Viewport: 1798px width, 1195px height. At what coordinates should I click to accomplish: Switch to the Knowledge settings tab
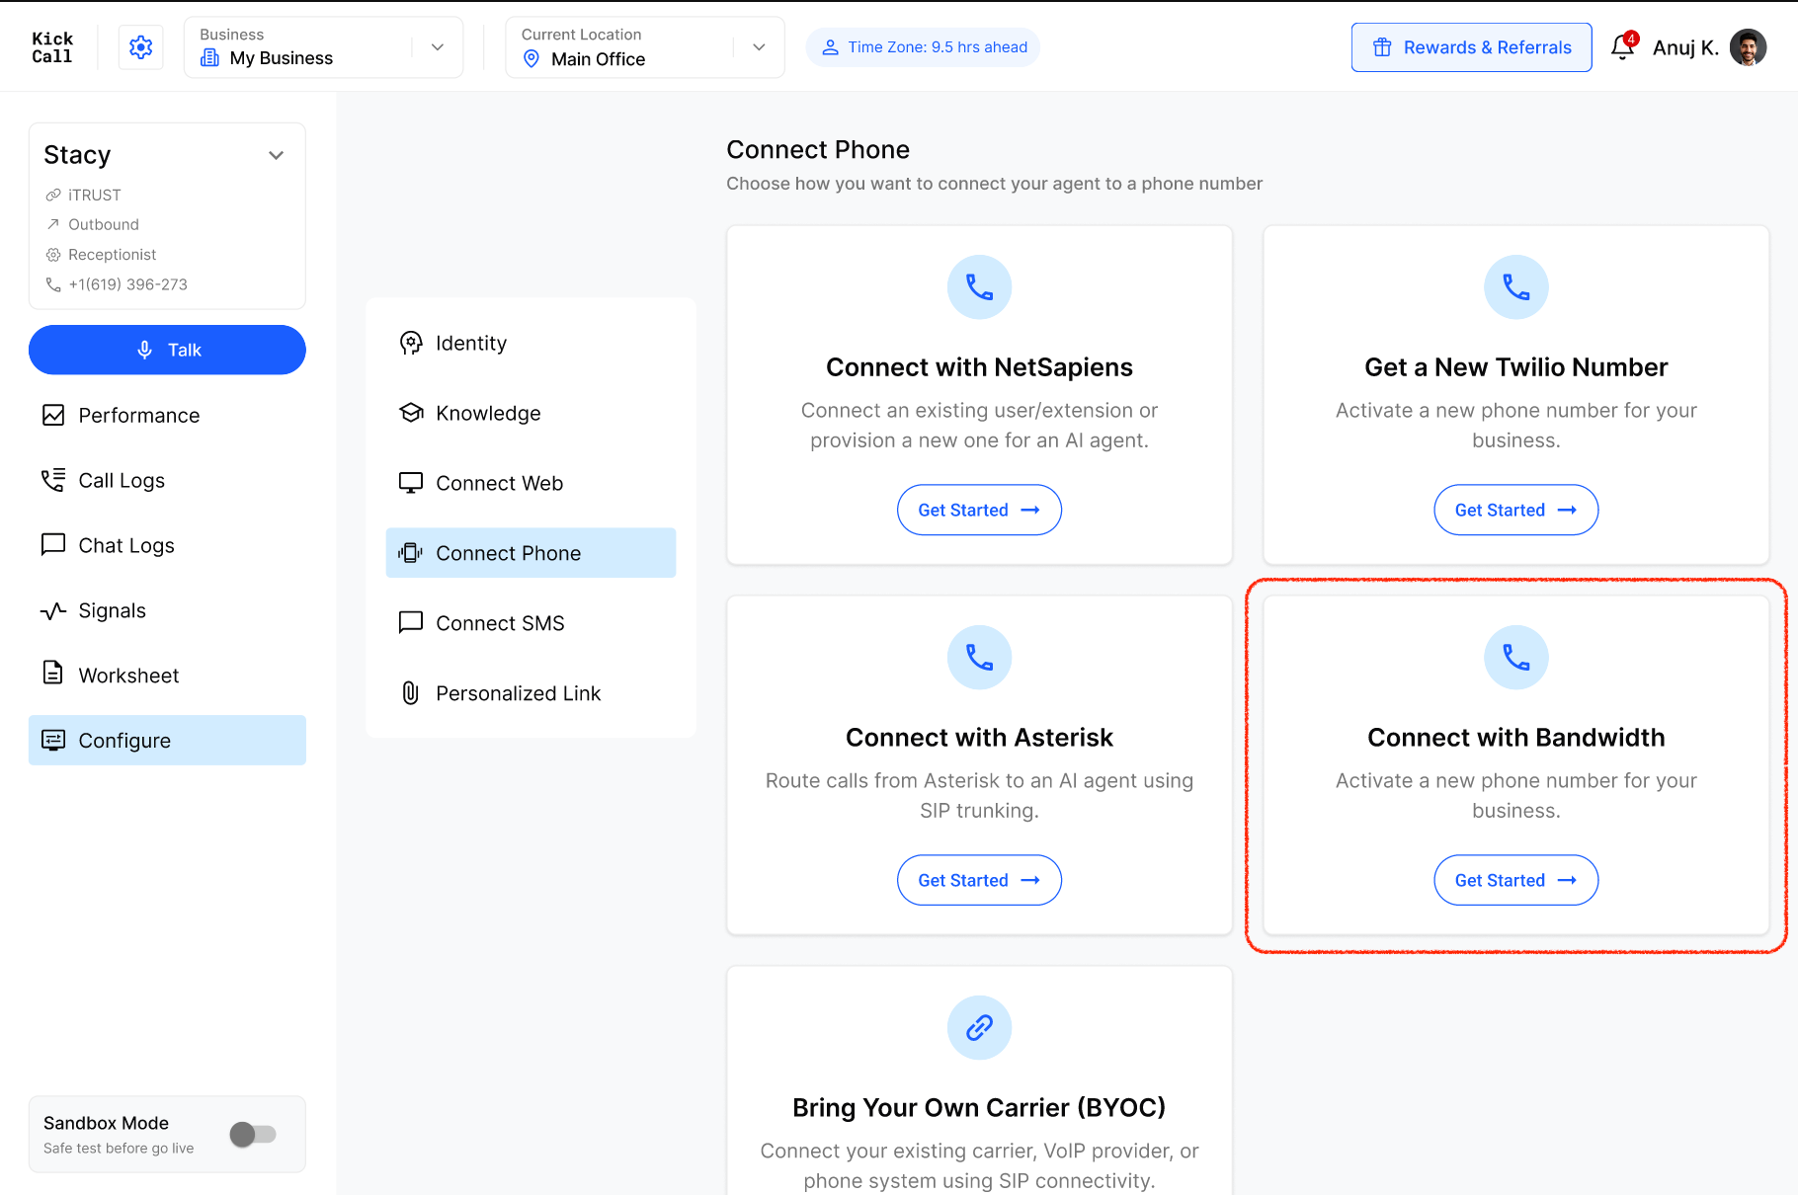(x=531, y=413)
